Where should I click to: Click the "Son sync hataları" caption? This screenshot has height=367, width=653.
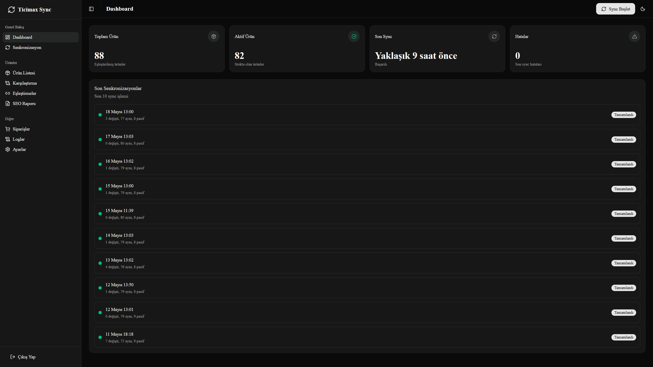pos(529,64)
